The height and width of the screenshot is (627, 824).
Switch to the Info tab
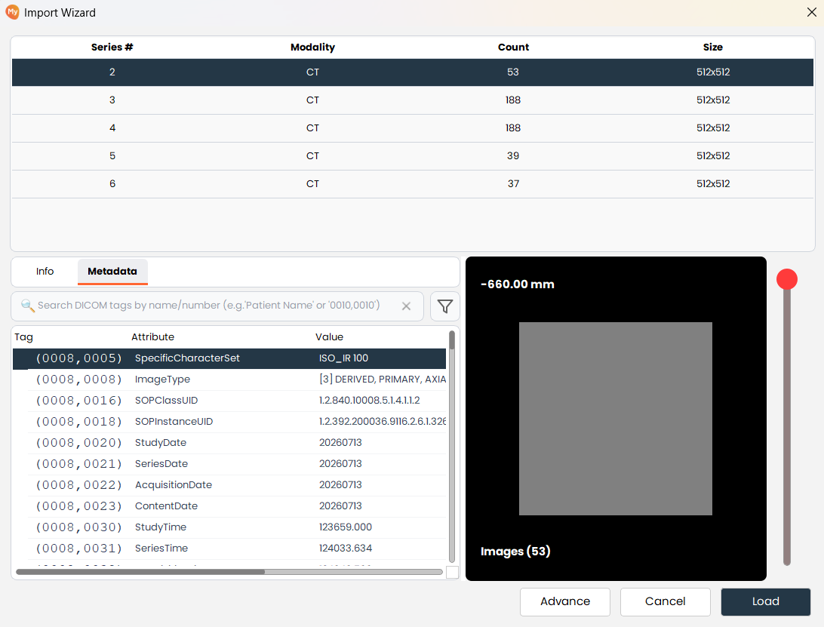point(45,271)
